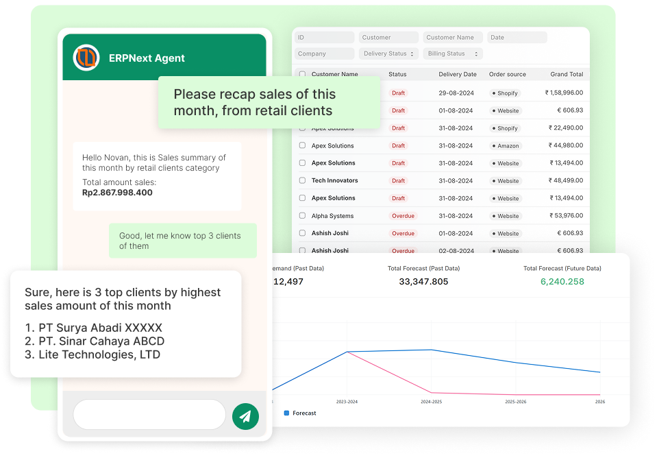Screen dimensions: 659x458
Task: Open the Tech Innovators customer entry
Action: tap(334, 180)
